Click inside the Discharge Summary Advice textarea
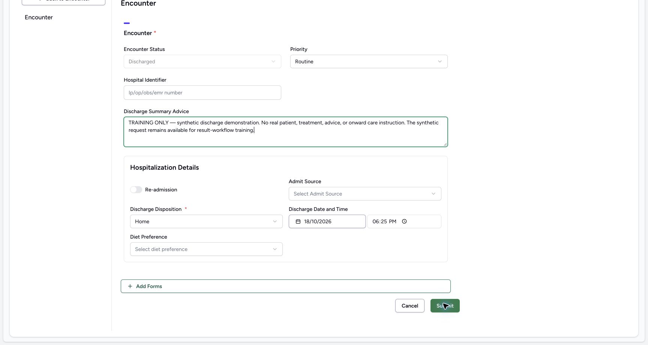 point(286,132)
